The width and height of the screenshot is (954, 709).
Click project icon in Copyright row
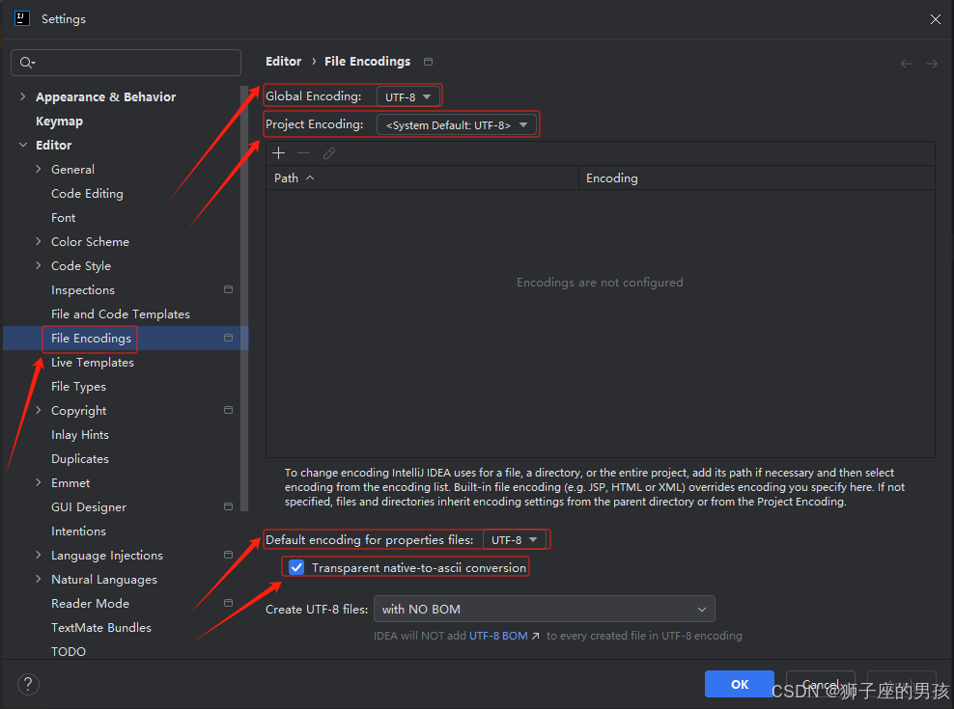(228, 410)
